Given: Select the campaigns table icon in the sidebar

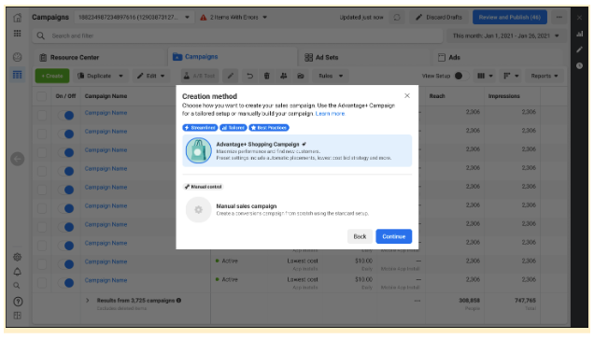Looking at the screenshot, I should coord(18,75).
